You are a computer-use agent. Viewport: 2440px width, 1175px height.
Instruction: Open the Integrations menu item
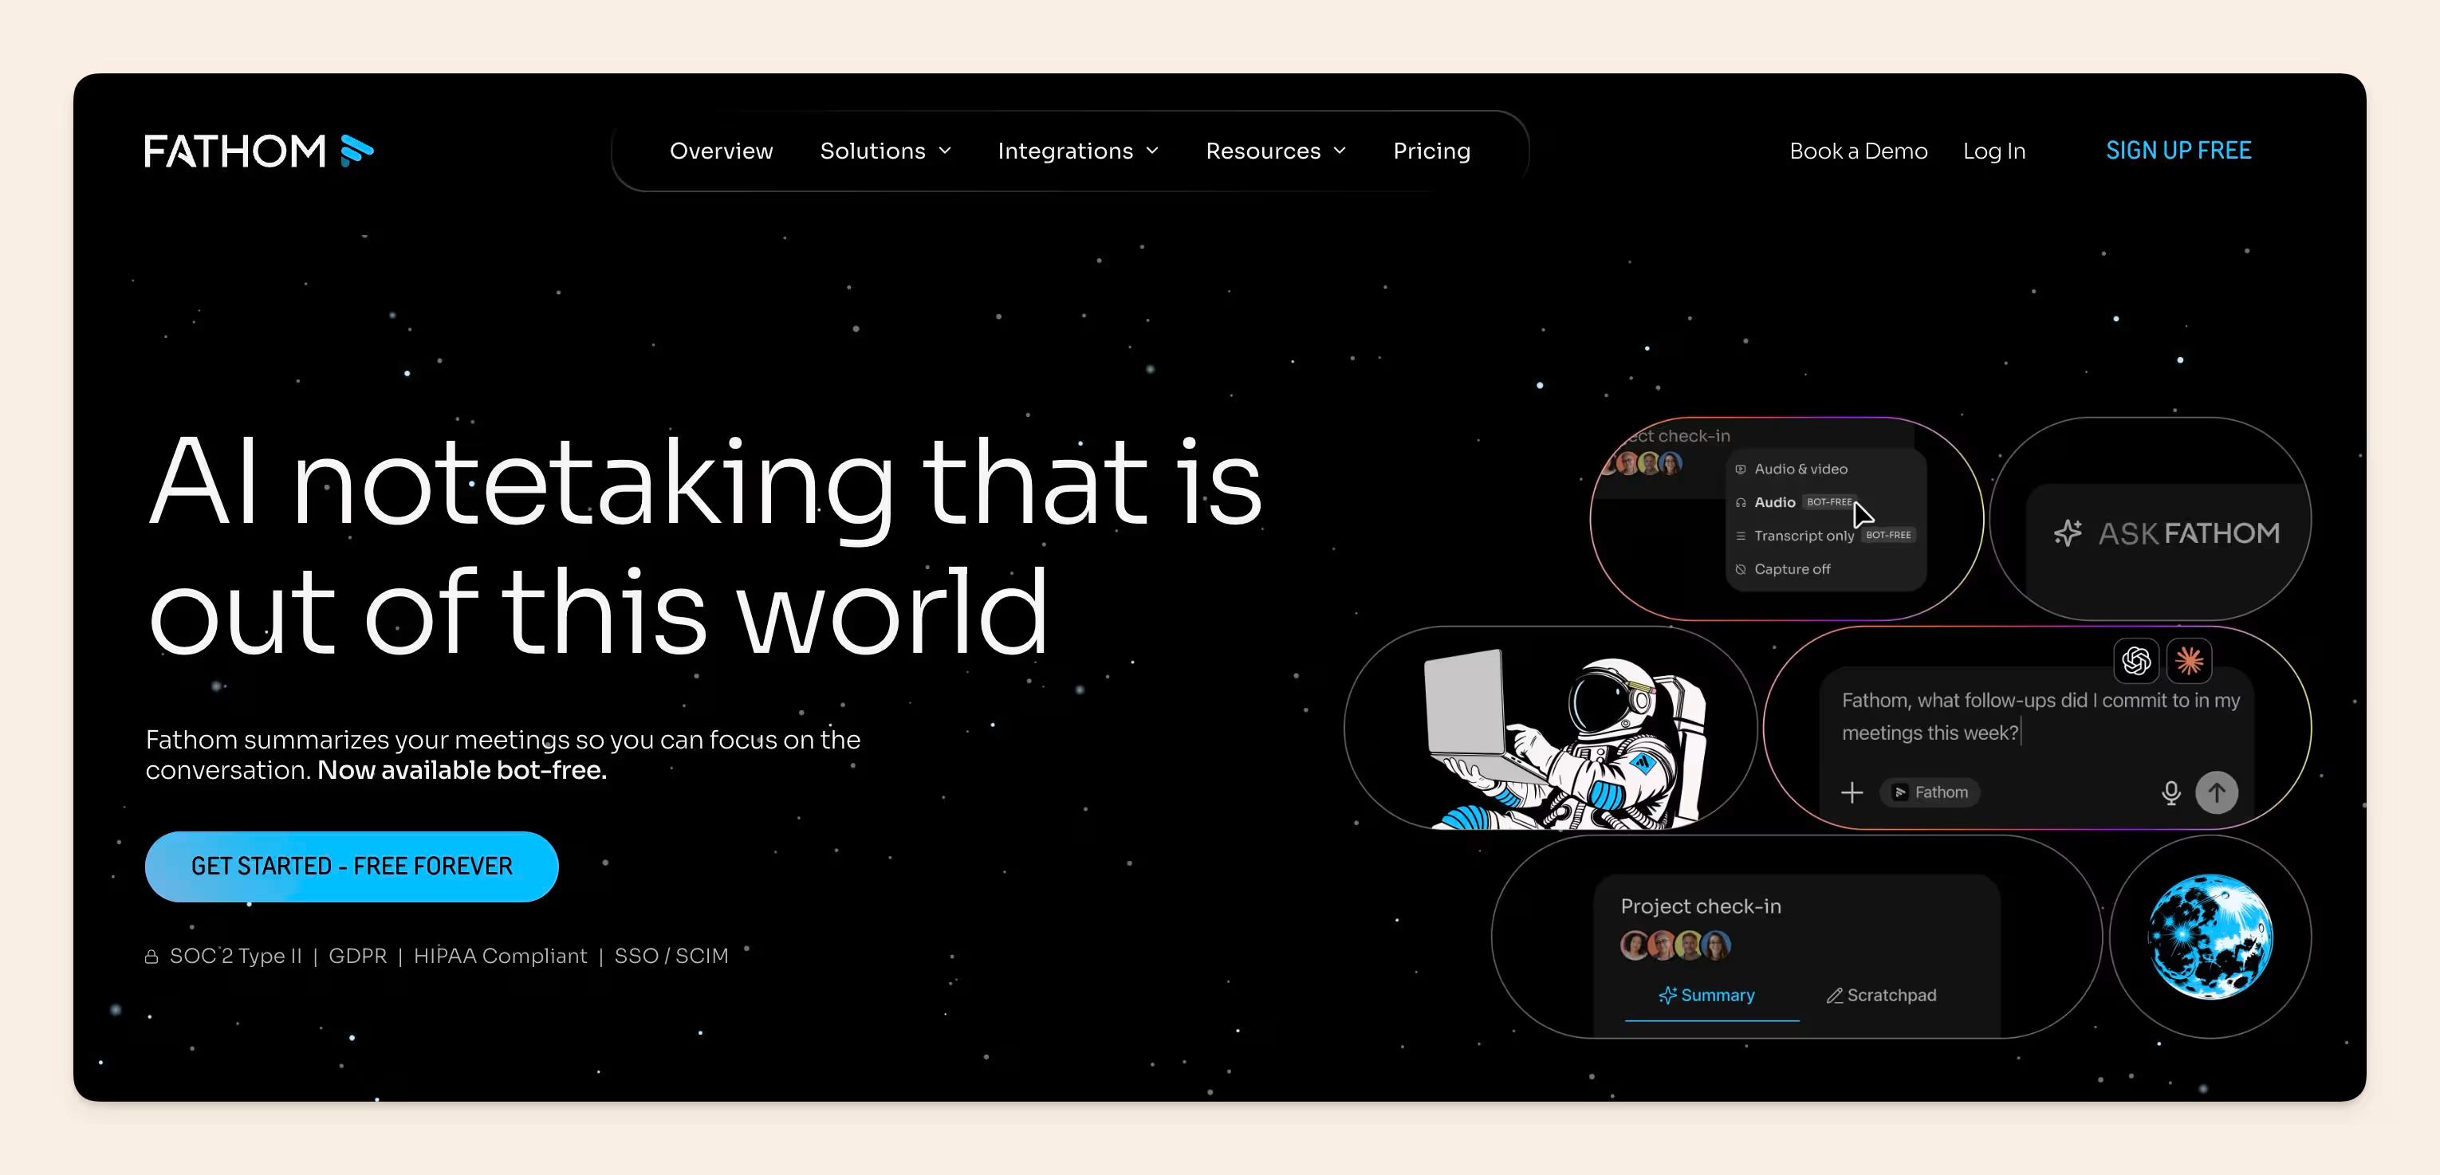tap(1065, 151)
